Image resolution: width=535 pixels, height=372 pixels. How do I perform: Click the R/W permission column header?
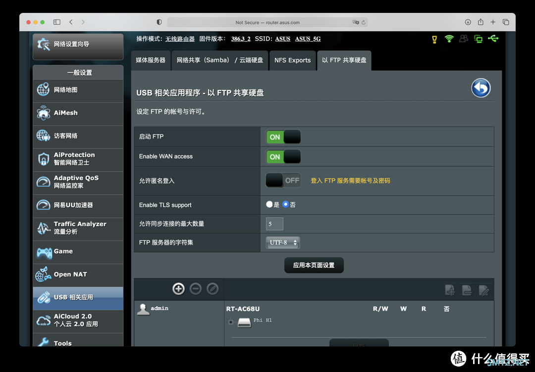pyautogui.click(x=380, y=309)
